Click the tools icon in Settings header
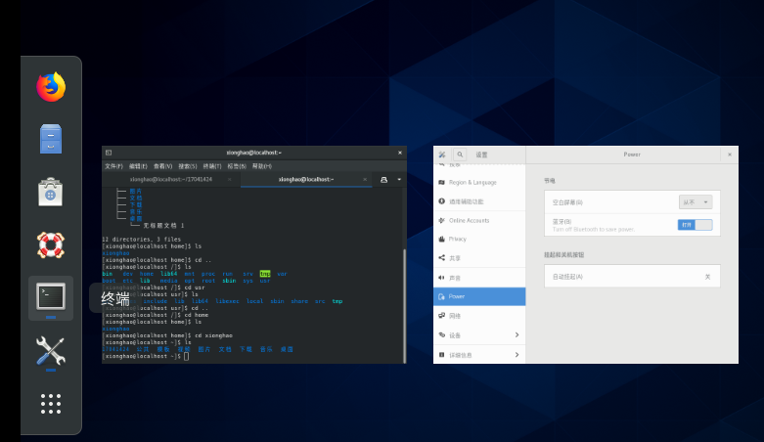 pos(442,155)
